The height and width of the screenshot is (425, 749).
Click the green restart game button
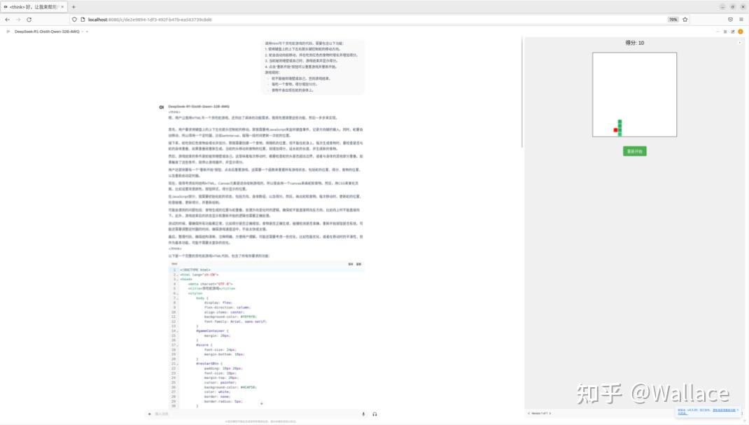(x=634, y=151)
